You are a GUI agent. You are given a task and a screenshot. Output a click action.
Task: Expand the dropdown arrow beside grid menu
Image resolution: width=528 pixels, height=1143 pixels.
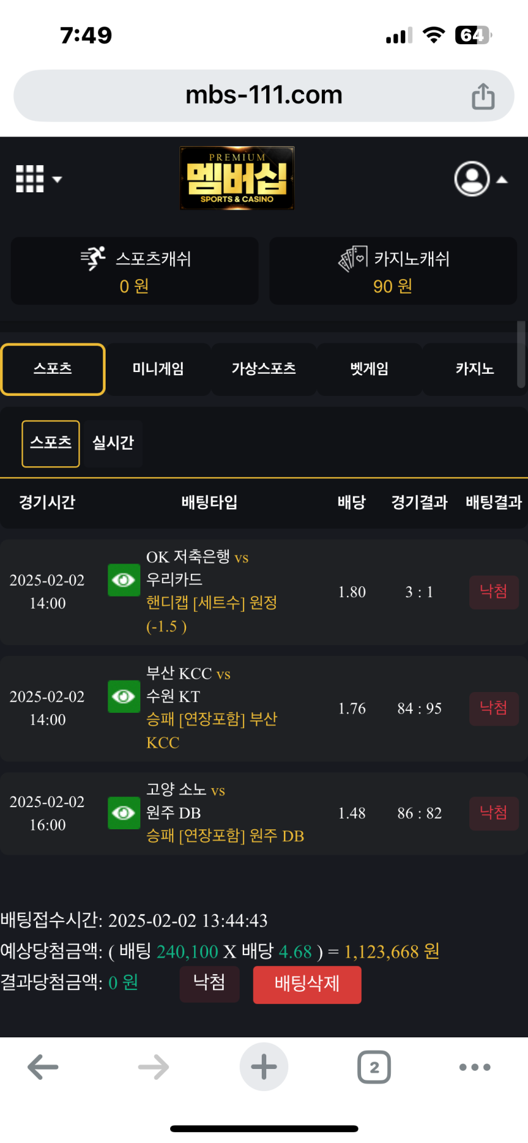[x=57, y=180]
